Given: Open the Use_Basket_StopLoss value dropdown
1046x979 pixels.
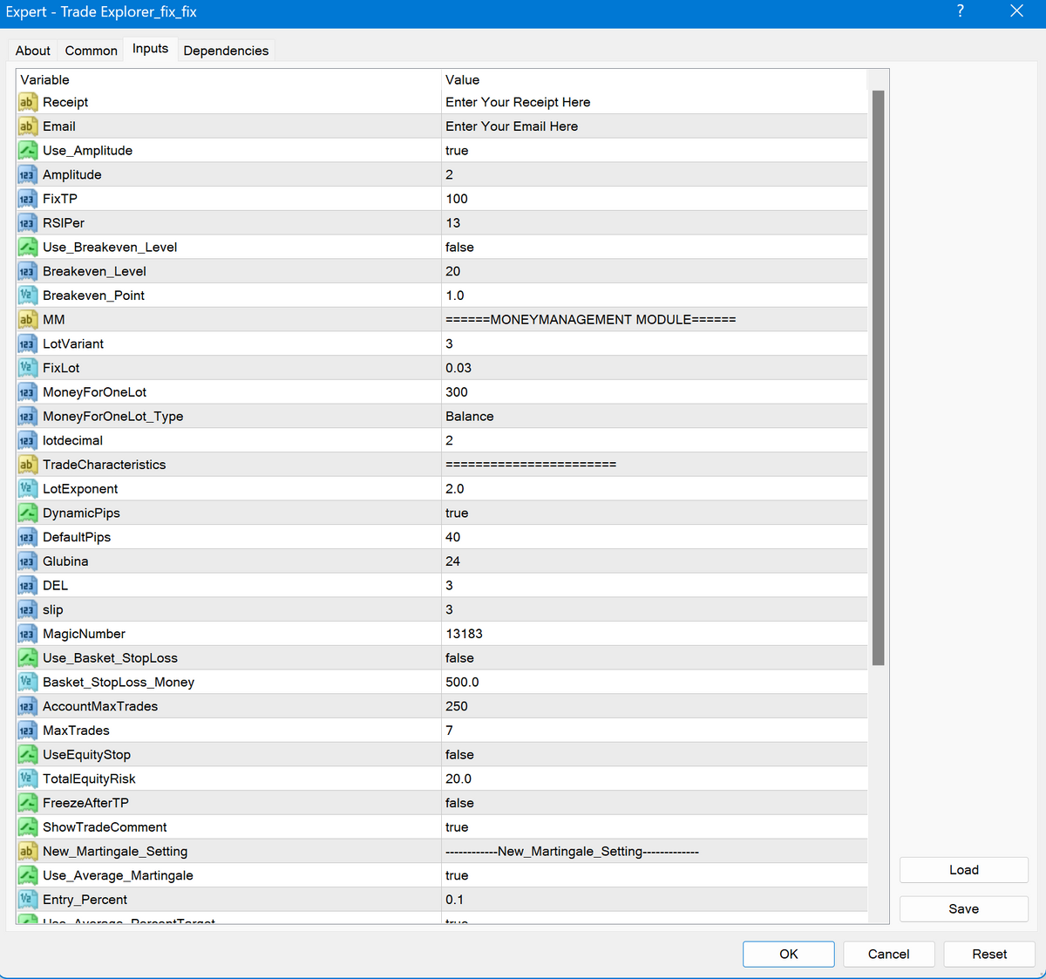Looking at the screenshot, I should tap(654, 658).
